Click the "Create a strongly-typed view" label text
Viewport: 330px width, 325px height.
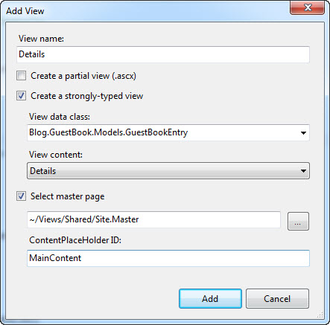point(87,96)
